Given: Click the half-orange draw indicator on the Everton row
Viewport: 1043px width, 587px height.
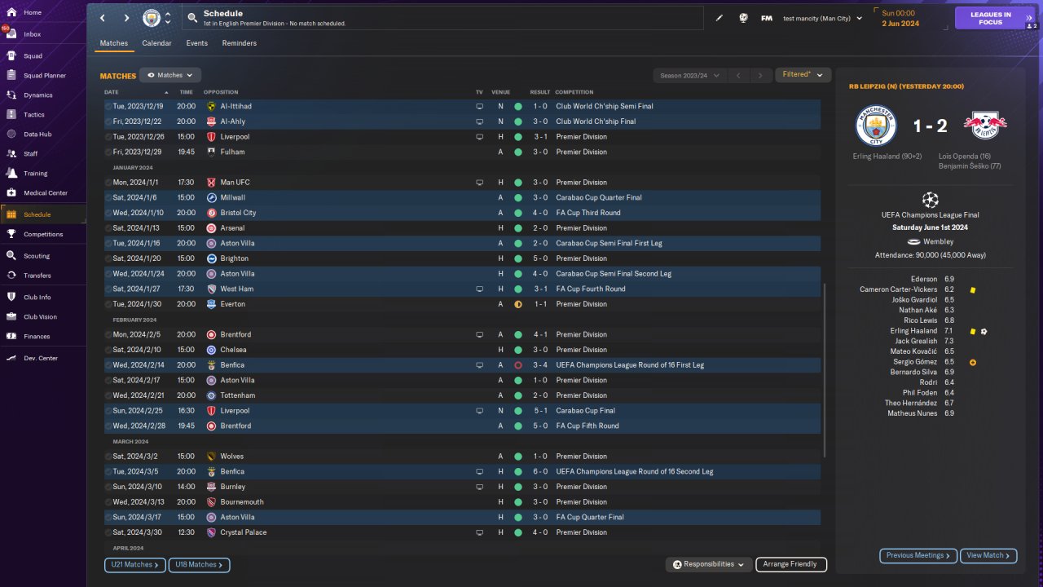Looking at the screenshot, I should pyautogui.click(x=517, y=304).
